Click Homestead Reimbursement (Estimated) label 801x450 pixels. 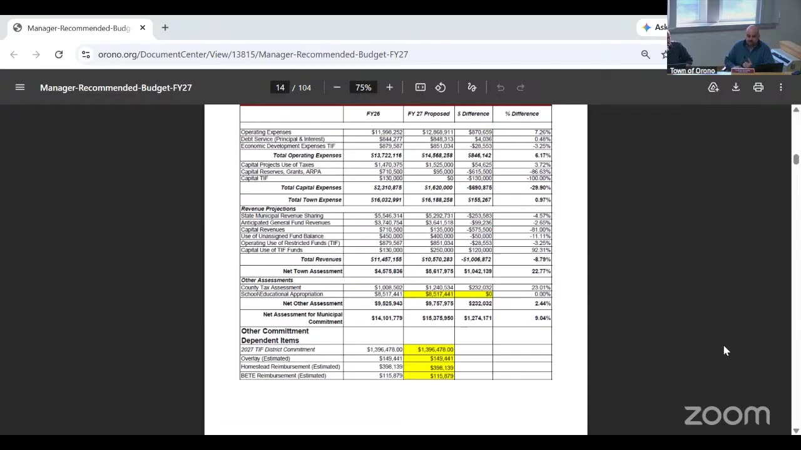290,367
